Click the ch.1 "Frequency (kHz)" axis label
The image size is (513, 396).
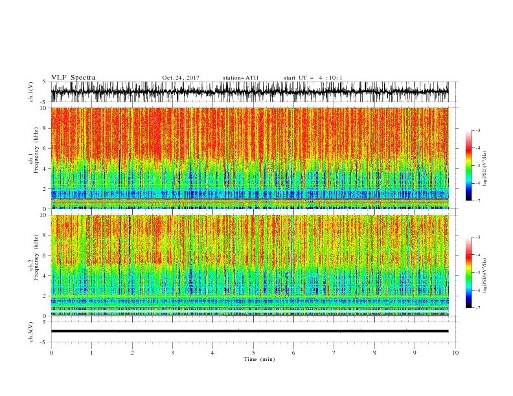(36, 151)
